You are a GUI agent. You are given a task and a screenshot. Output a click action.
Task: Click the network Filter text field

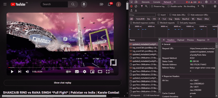[143, 15]
